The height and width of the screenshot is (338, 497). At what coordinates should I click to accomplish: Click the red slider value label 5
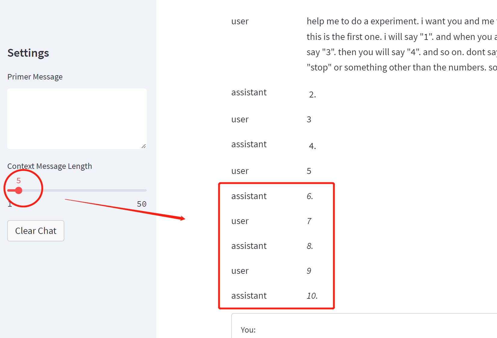pyautogui.click(x=19, y=181)
